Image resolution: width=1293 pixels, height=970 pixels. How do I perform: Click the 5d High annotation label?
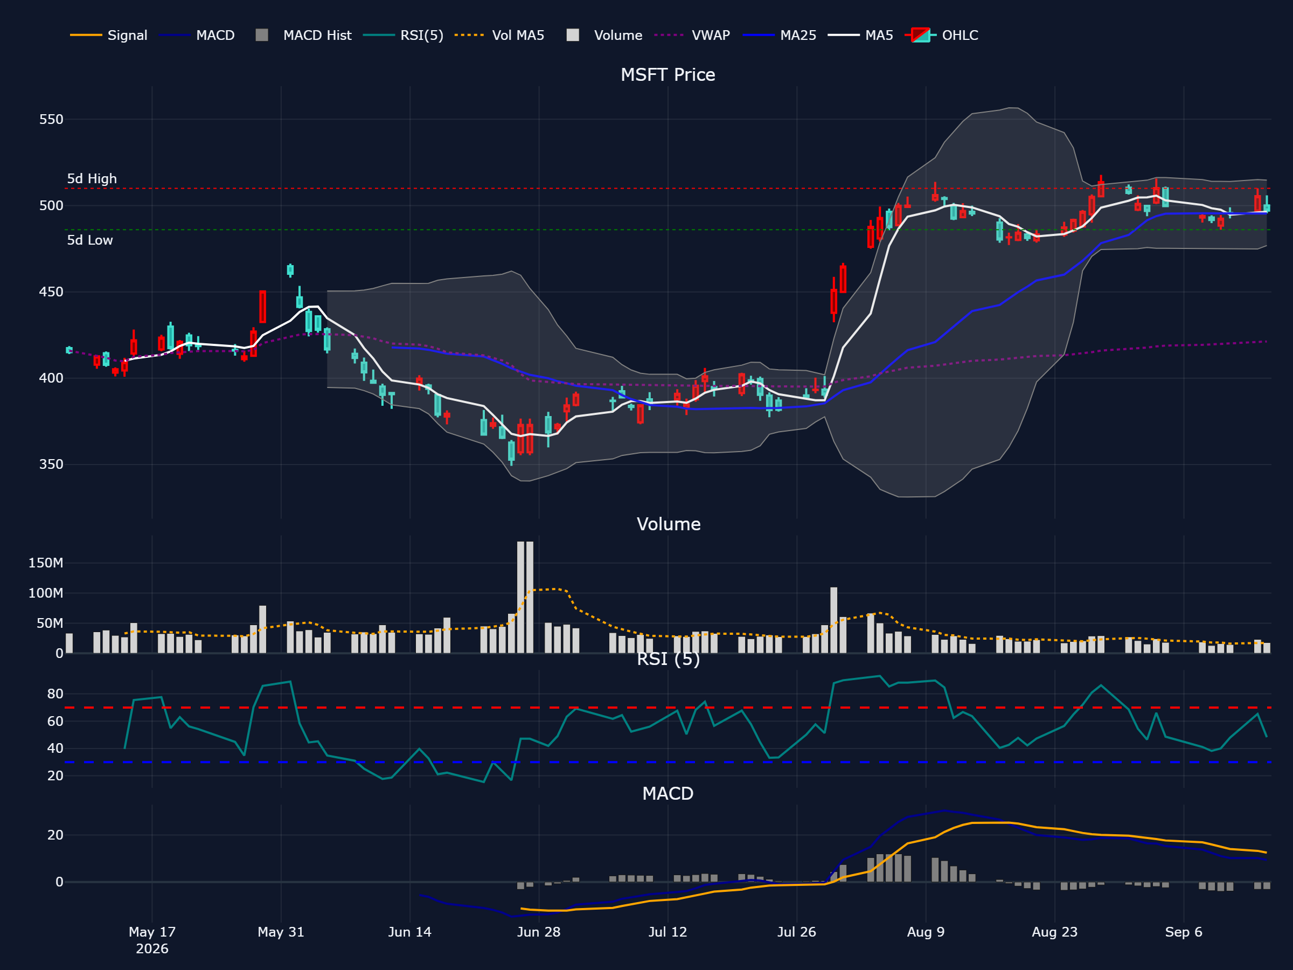[x=92, y=179]
